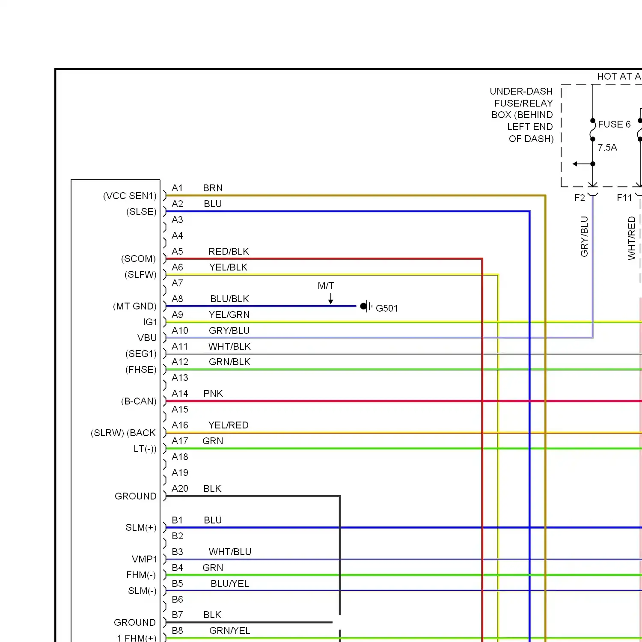Image resolution: width=642 pixels, height=642 pixels.
Task: Click the GROUND label at pin A20
Action: [136, 496]
